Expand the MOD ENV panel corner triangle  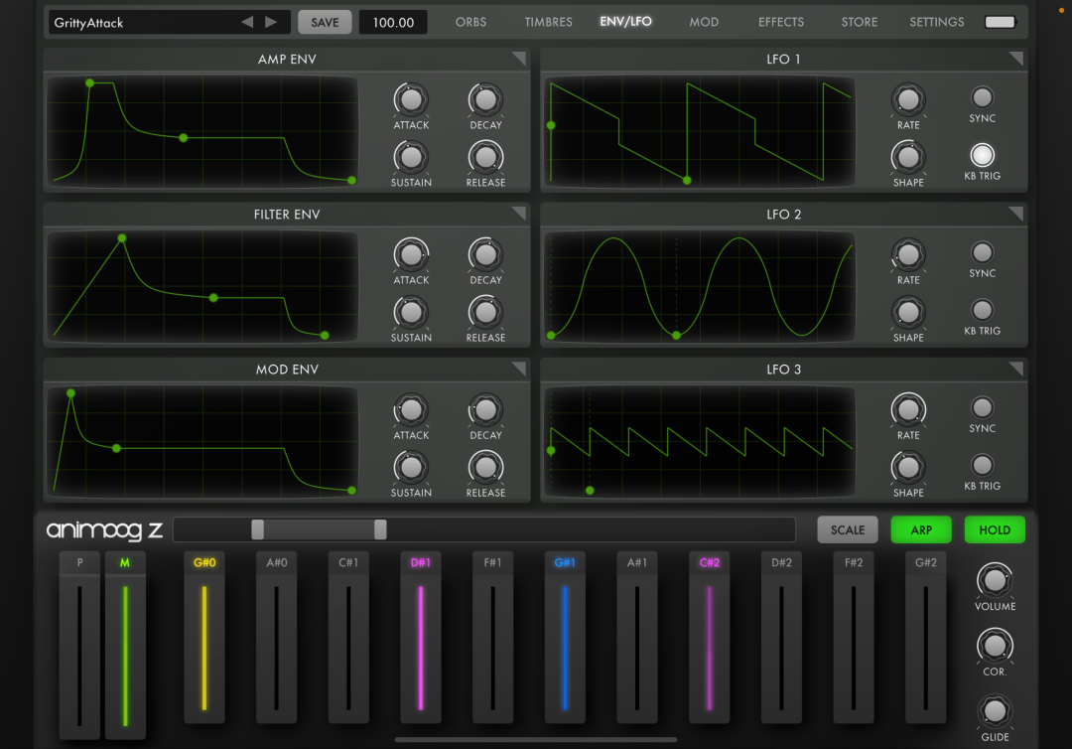pyautogui.click(x=519, y=369)
